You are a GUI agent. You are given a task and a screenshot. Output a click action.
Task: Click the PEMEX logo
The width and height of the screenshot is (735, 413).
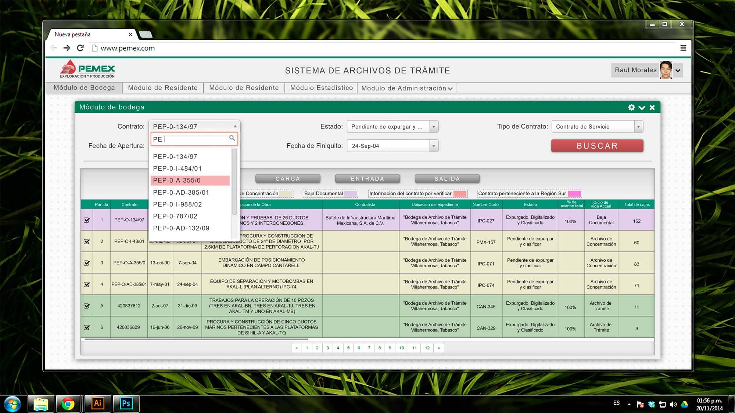87,69
